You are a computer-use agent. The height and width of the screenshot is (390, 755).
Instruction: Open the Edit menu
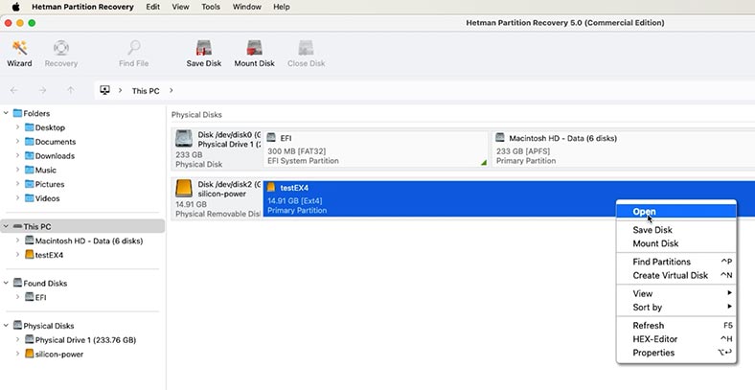point(152,7)
